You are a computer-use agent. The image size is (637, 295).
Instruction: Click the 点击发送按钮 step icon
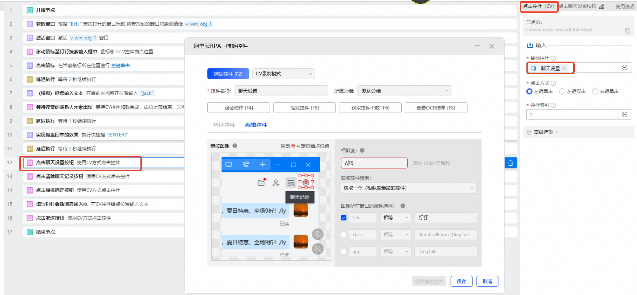pyautogui.click(x=30, y=218)
